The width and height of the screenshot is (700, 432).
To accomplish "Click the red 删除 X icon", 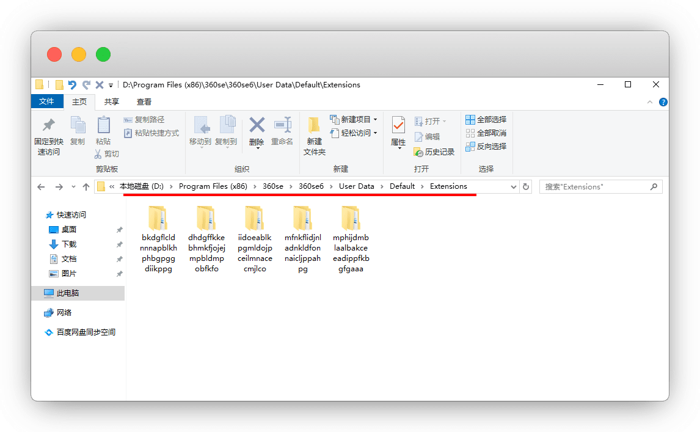I will 257,125.
